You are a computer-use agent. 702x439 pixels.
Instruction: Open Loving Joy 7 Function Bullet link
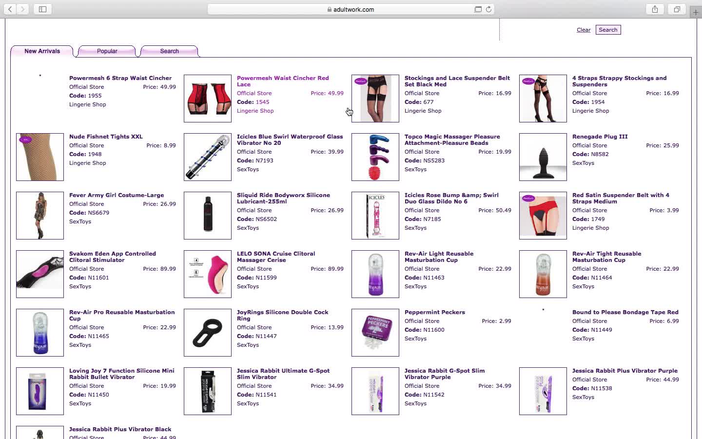pos(121,374)
